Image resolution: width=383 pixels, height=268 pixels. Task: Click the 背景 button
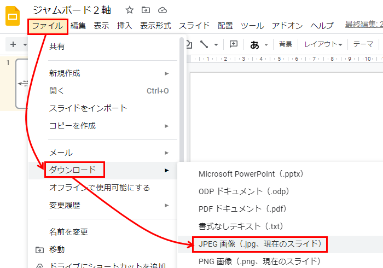[x=285, y=44]
